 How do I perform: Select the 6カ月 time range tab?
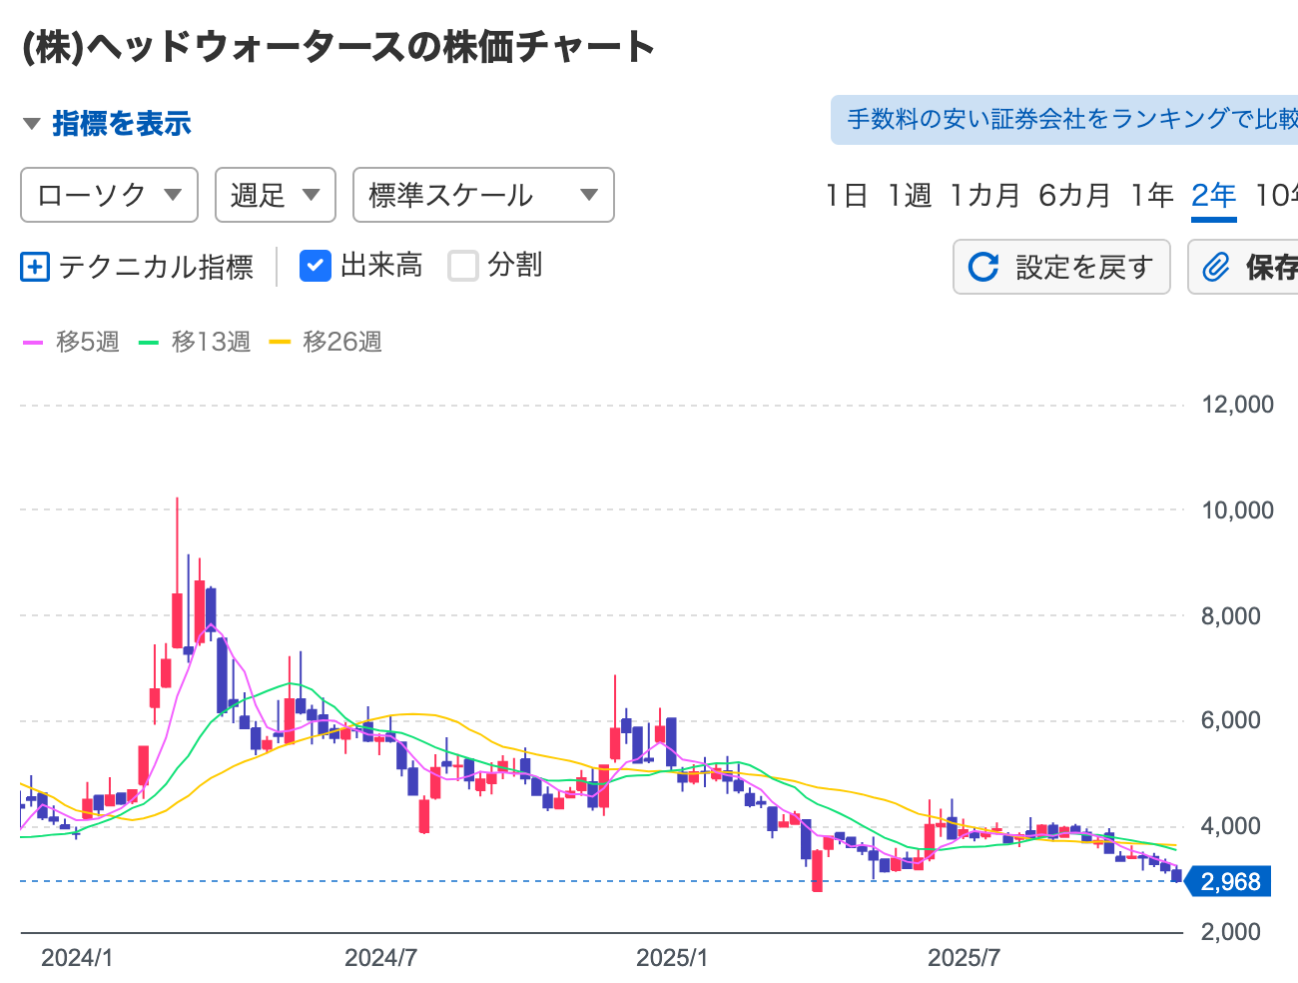(x=1074, y=195)
